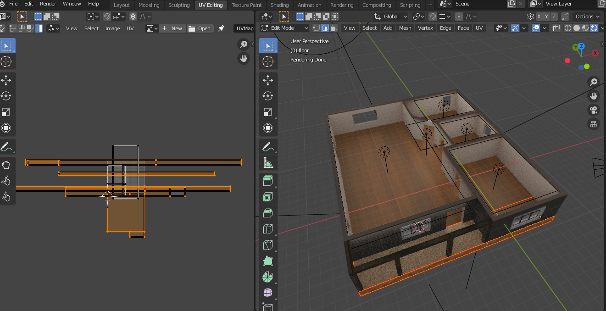Open the Global transform orientation dropdown
This screenshot has width=606, height=311.
391,17
